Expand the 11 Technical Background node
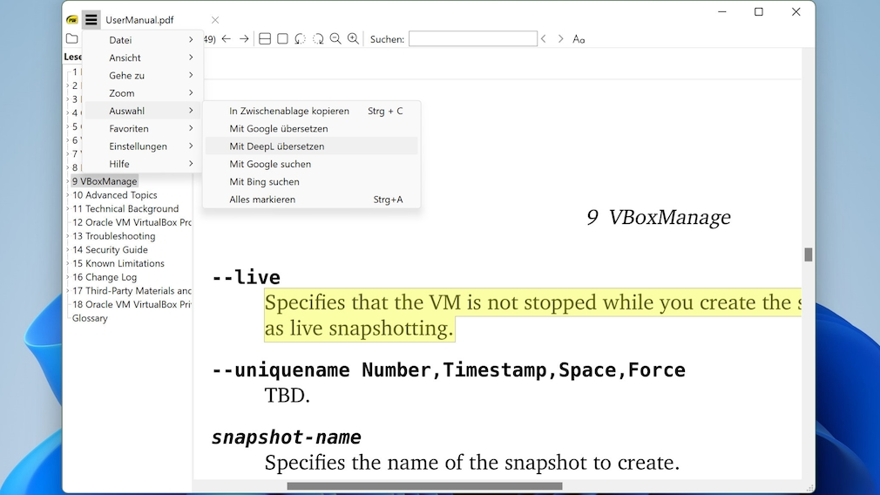Screen dimensions: 880x495 (x=67, y=209)
